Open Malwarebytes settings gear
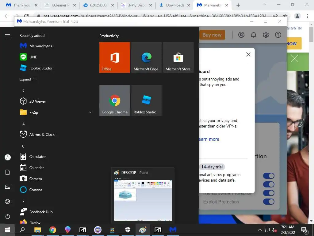The width and height of the screenshot is (314, 236). tap(266, 35)
